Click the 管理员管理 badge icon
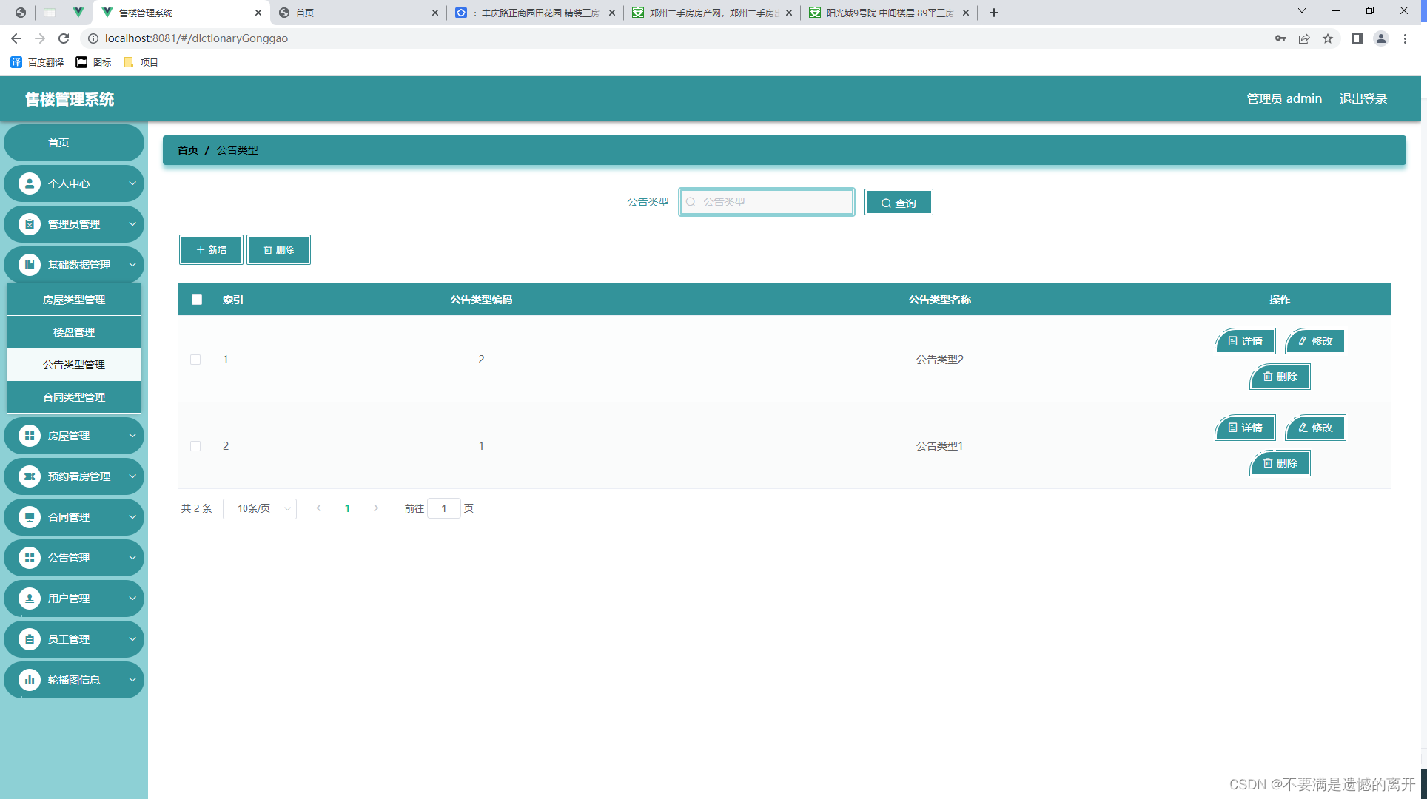The width and height of the screenshot is (1427, 799). pyautogui.click(x=30, y=223)
